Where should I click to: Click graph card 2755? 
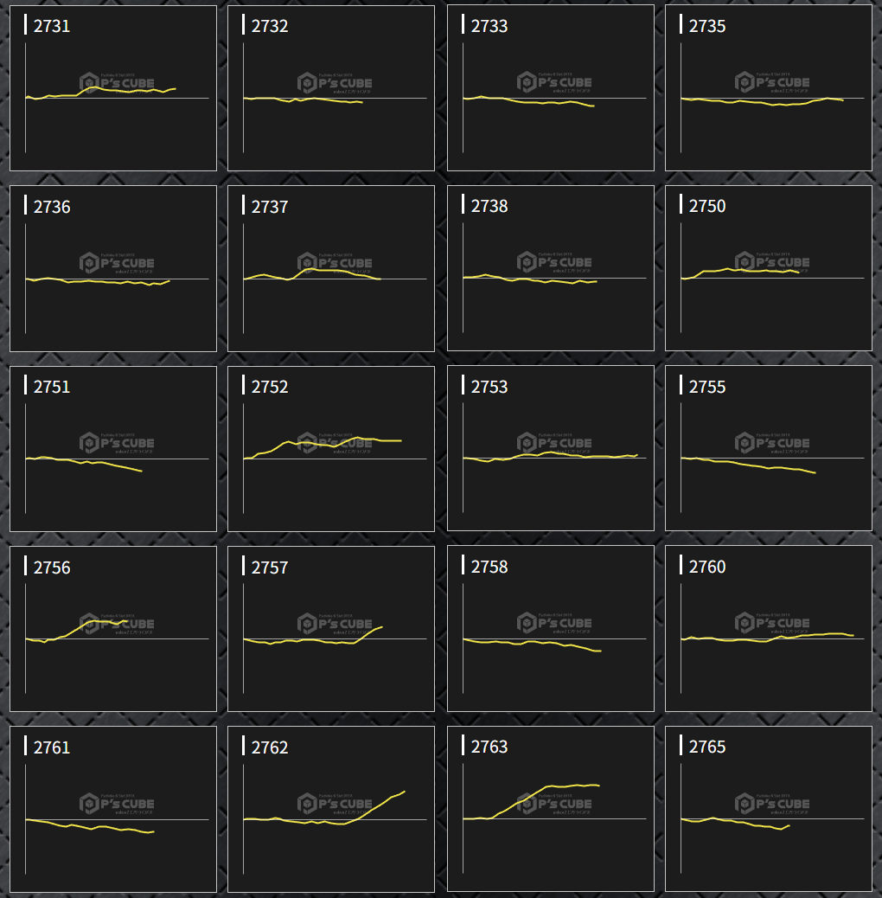point(769,448)
